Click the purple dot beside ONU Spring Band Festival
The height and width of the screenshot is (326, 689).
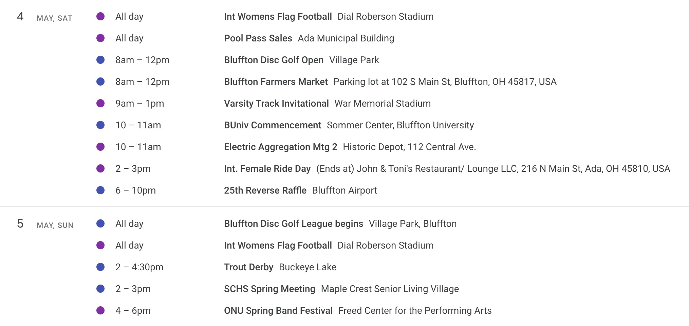[x=100, y=310]
